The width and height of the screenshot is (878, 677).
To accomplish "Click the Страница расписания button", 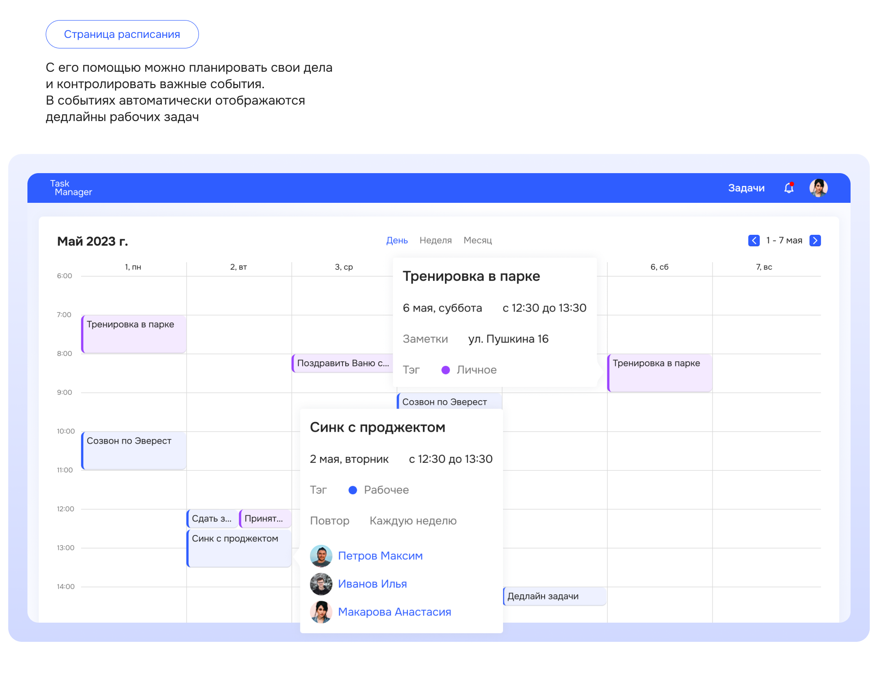I will click(x=122, y=34).
